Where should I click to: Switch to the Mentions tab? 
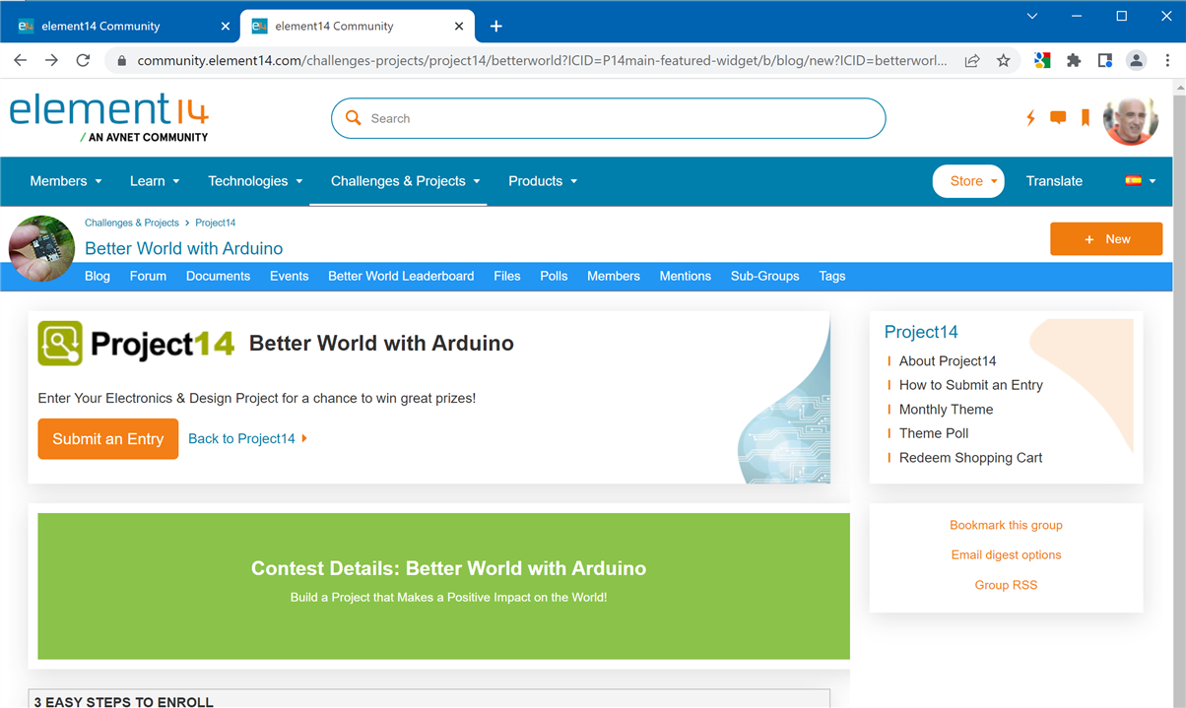pyautogui.click(x=686, y=276)
